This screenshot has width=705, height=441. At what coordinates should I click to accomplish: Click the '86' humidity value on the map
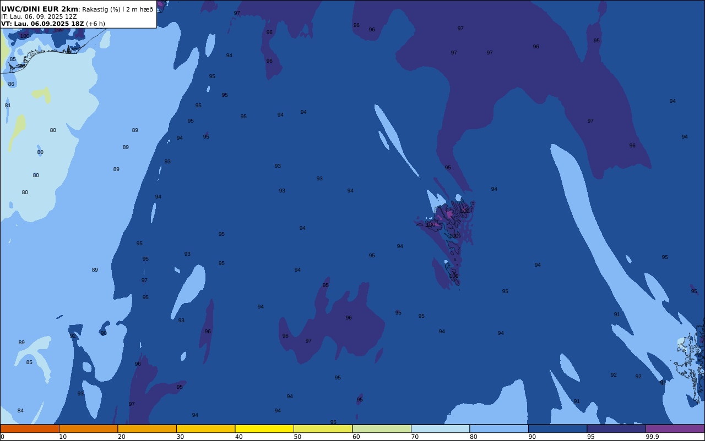click(11, 84)
